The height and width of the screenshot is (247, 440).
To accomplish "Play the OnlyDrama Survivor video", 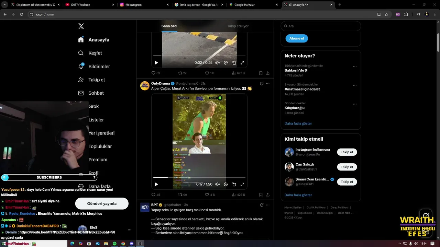I will pos(156,184).
